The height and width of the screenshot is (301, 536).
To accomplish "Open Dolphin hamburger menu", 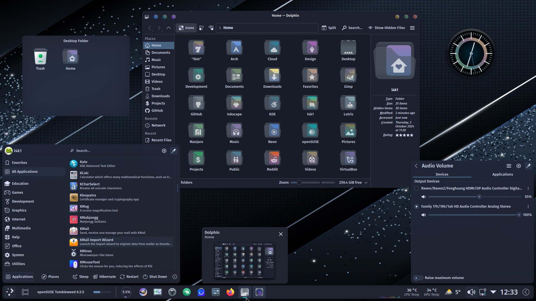I will 412,28.
